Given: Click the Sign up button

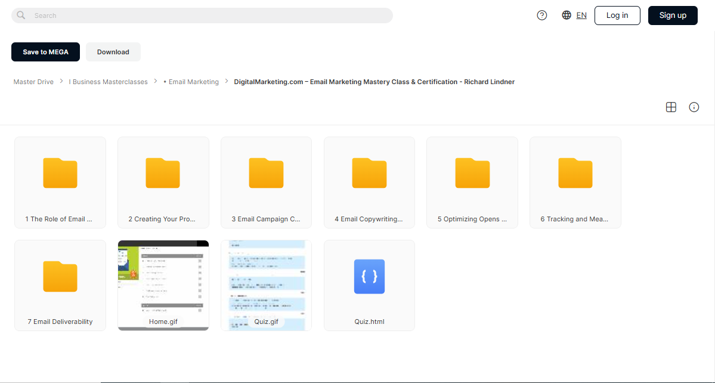Looking at the screenshot, I should [x=673, y=16].
